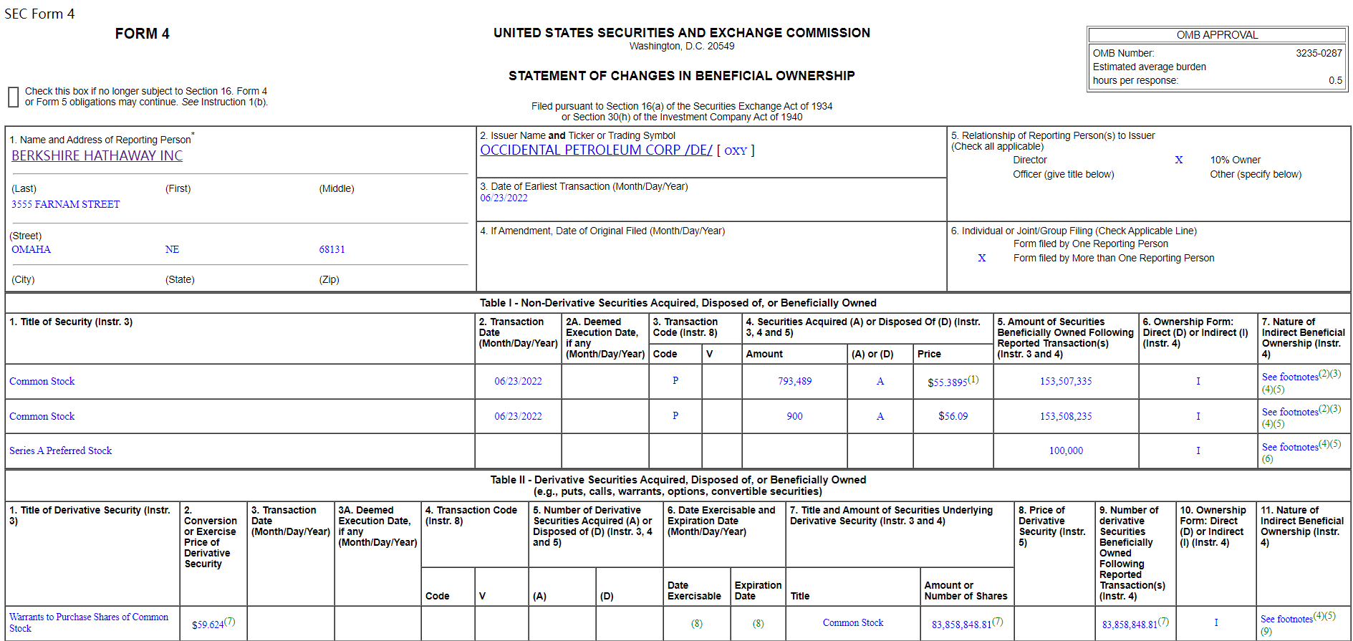Click the $59.624 exercise price
This screenshot has width=1353, height=641.
pos(208,625)
